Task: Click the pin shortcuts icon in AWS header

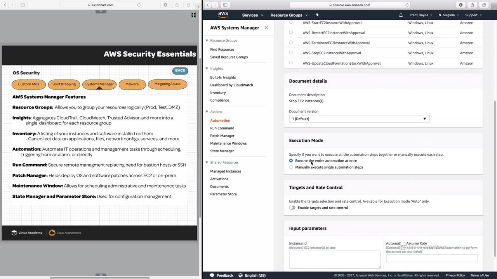Action: point(317,15)
